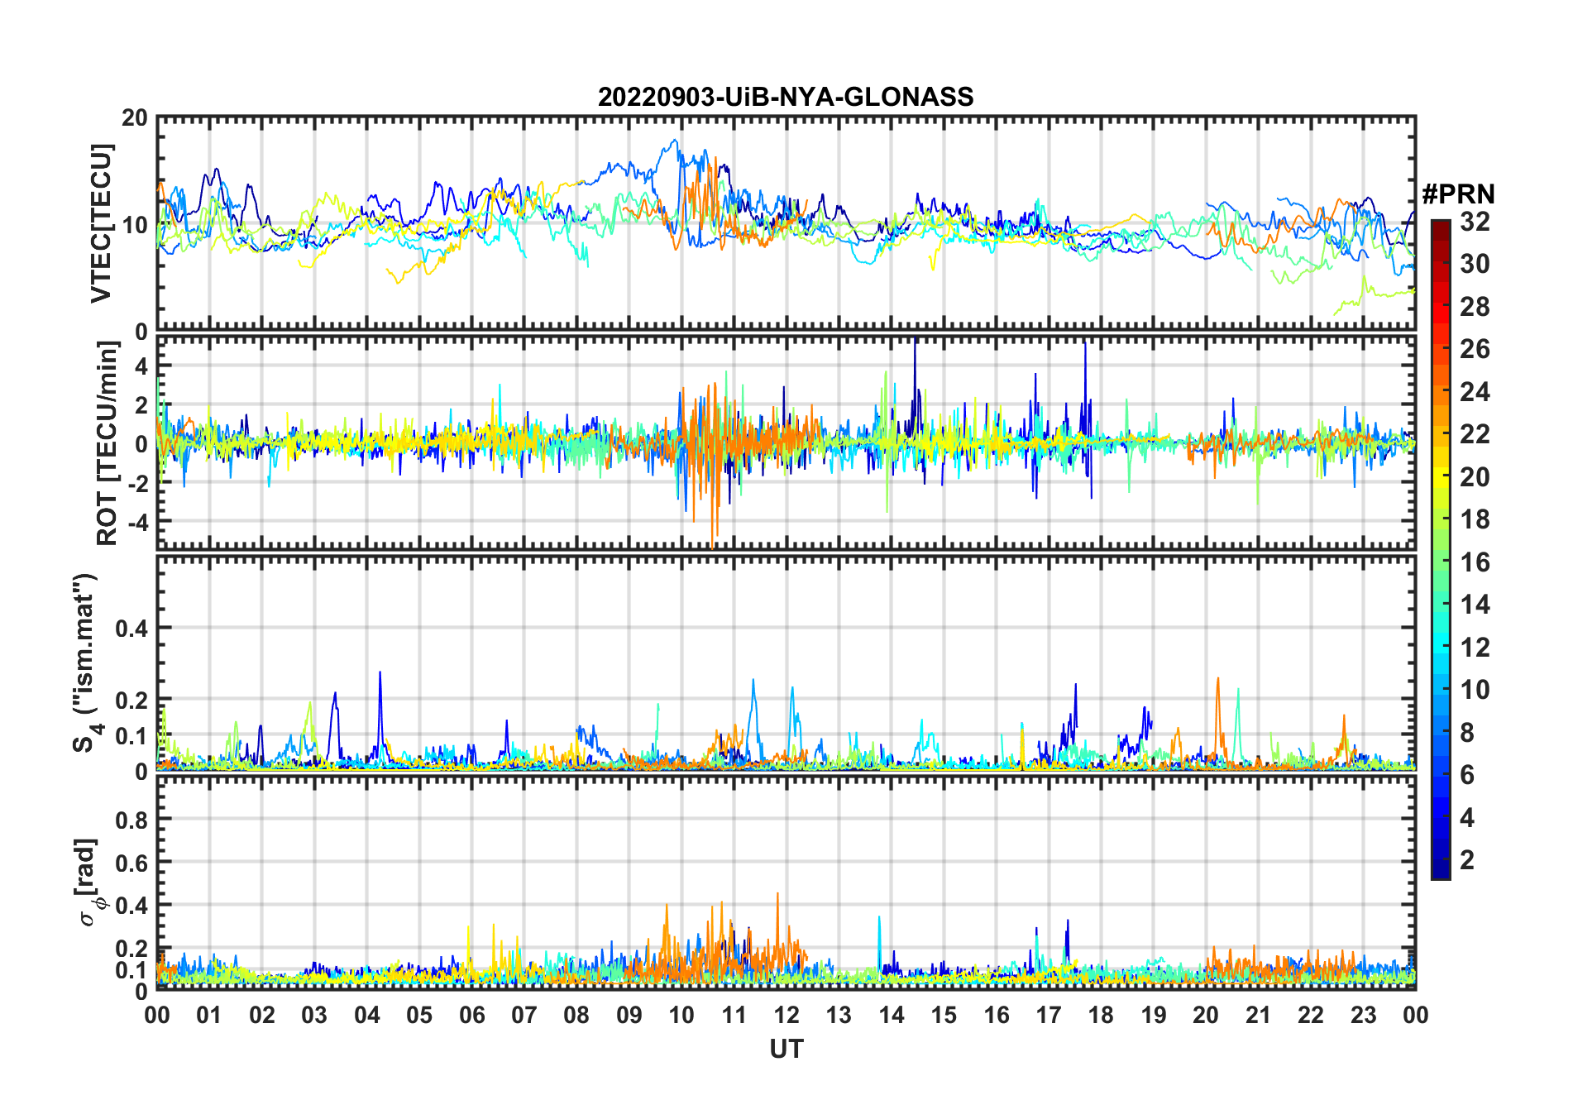Select the 04 hour tick label
Screen dimensions: 1573x1100
coord(367,1015)
